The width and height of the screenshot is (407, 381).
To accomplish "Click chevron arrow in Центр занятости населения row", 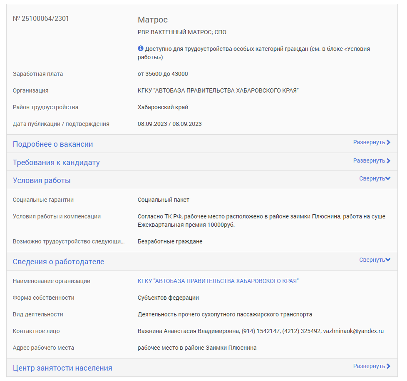I will [388, 366].
